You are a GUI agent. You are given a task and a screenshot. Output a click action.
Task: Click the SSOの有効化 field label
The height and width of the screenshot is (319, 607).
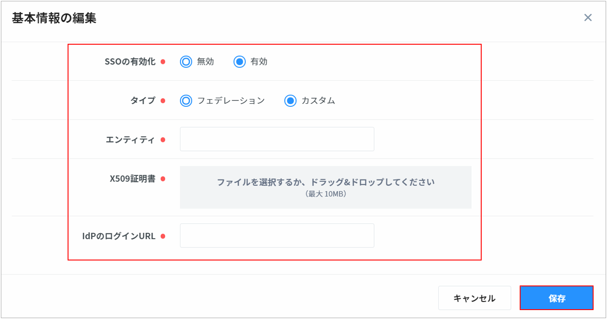(130, 62)
